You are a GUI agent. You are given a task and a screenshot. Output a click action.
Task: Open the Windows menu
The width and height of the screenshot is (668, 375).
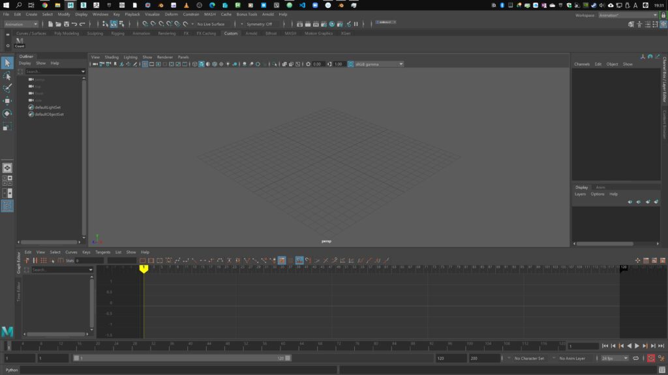100,14
